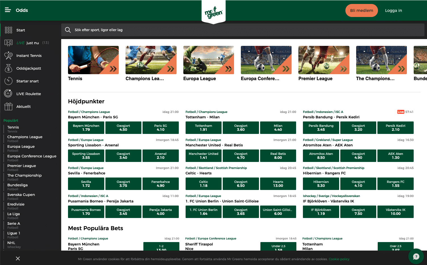Select Eredivisie under Populärt
This screenshot has width=427, height=265.
16,204
